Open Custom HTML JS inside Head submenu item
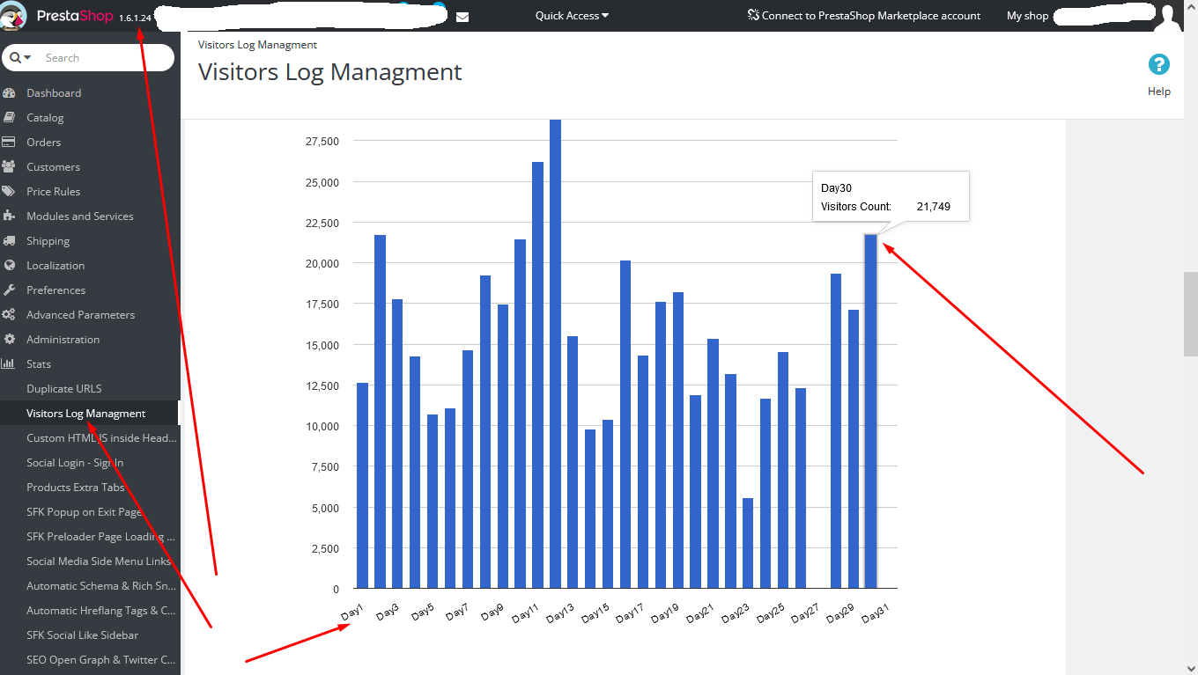1198x675 pixels. point(101,438)
